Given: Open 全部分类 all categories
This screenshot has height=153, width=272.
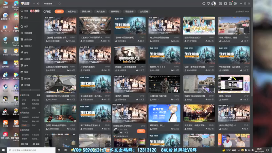Looking at the screenshot, I should coord(27,39).
